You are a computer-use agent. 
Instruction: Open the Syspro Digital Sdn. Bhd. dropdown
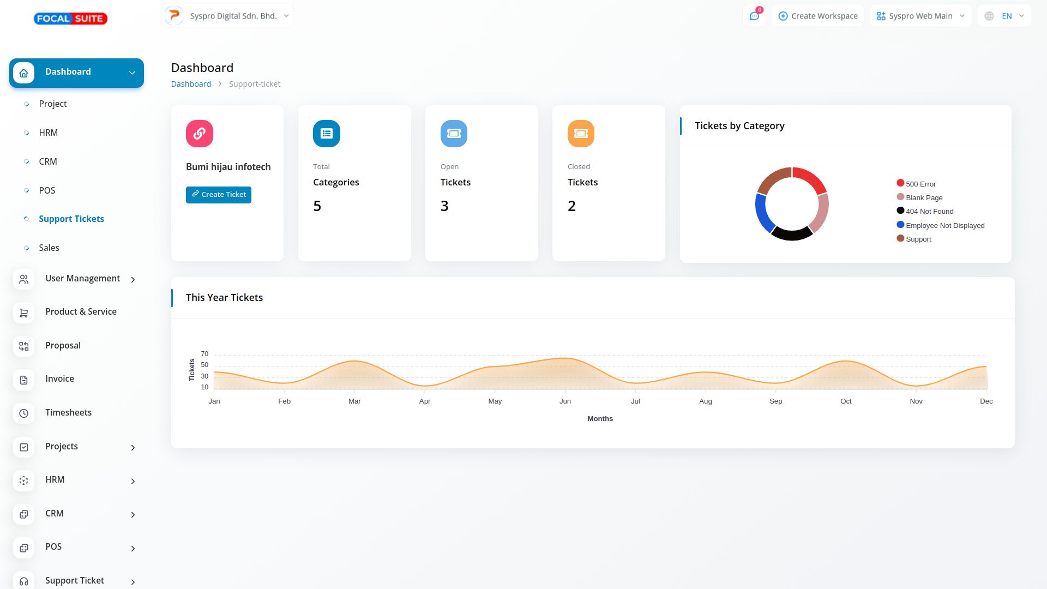pos(228,16)
